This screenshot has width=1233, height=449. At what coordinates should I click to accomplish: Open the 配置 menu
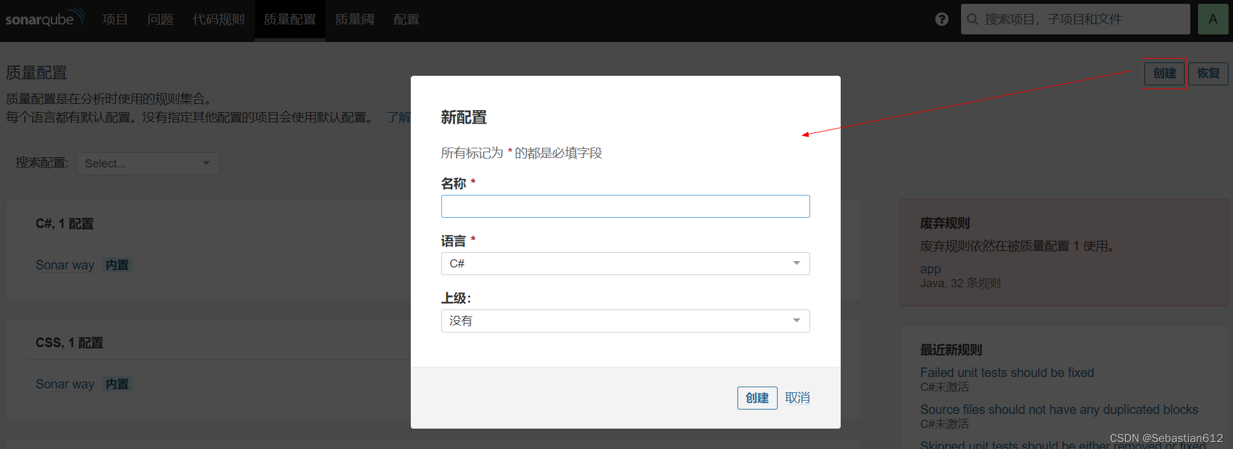[406, 19]
